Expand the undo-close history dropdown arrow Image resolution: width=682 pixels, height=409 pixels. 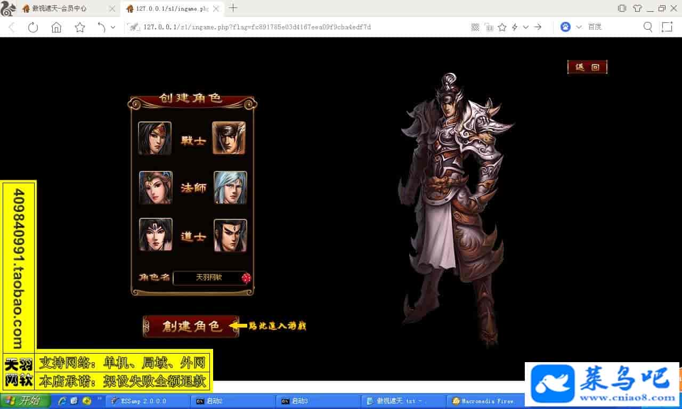tap(112, 27)
